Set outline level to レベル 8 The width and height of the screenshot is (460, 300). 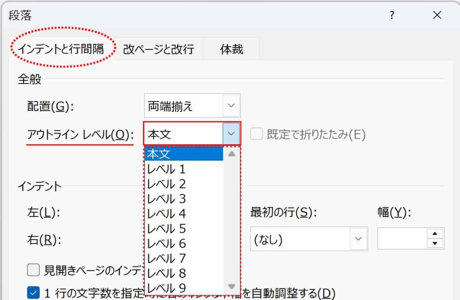184,274
